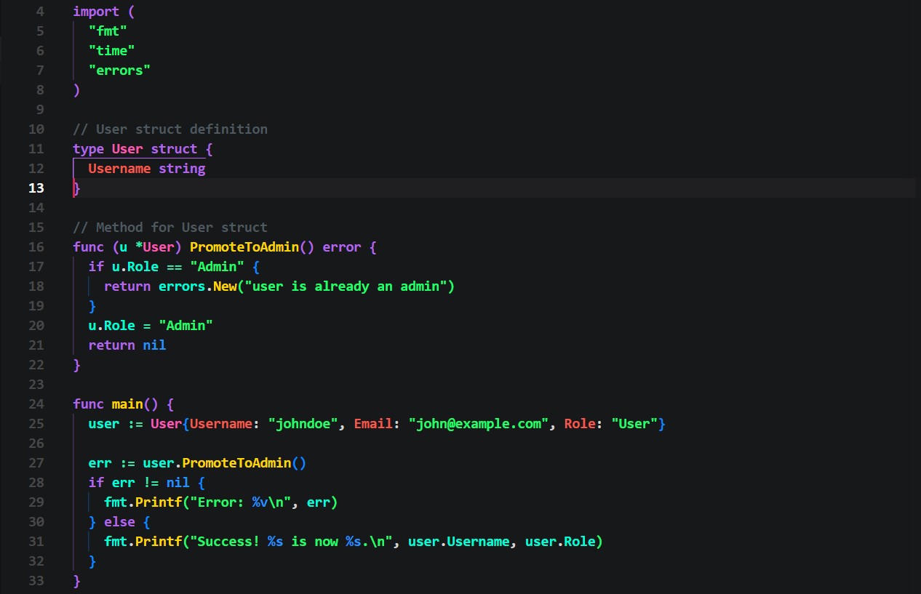Click line number 25 in gutter
921x594 pixels.
point(36,423)
